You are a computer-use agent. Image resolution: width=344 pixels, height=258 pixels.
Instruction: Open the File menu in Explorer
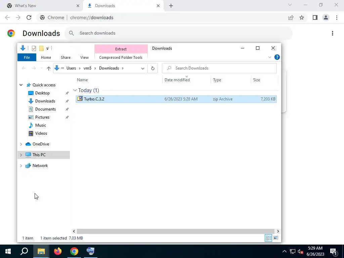point(27,57)
